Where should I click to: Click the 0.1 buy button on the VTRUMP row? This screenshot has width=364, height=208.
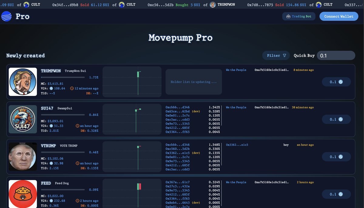[x=336, y=157]
